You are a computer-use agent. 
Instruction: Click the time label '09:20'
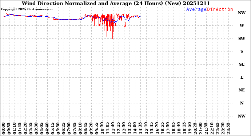click(91, 129)
